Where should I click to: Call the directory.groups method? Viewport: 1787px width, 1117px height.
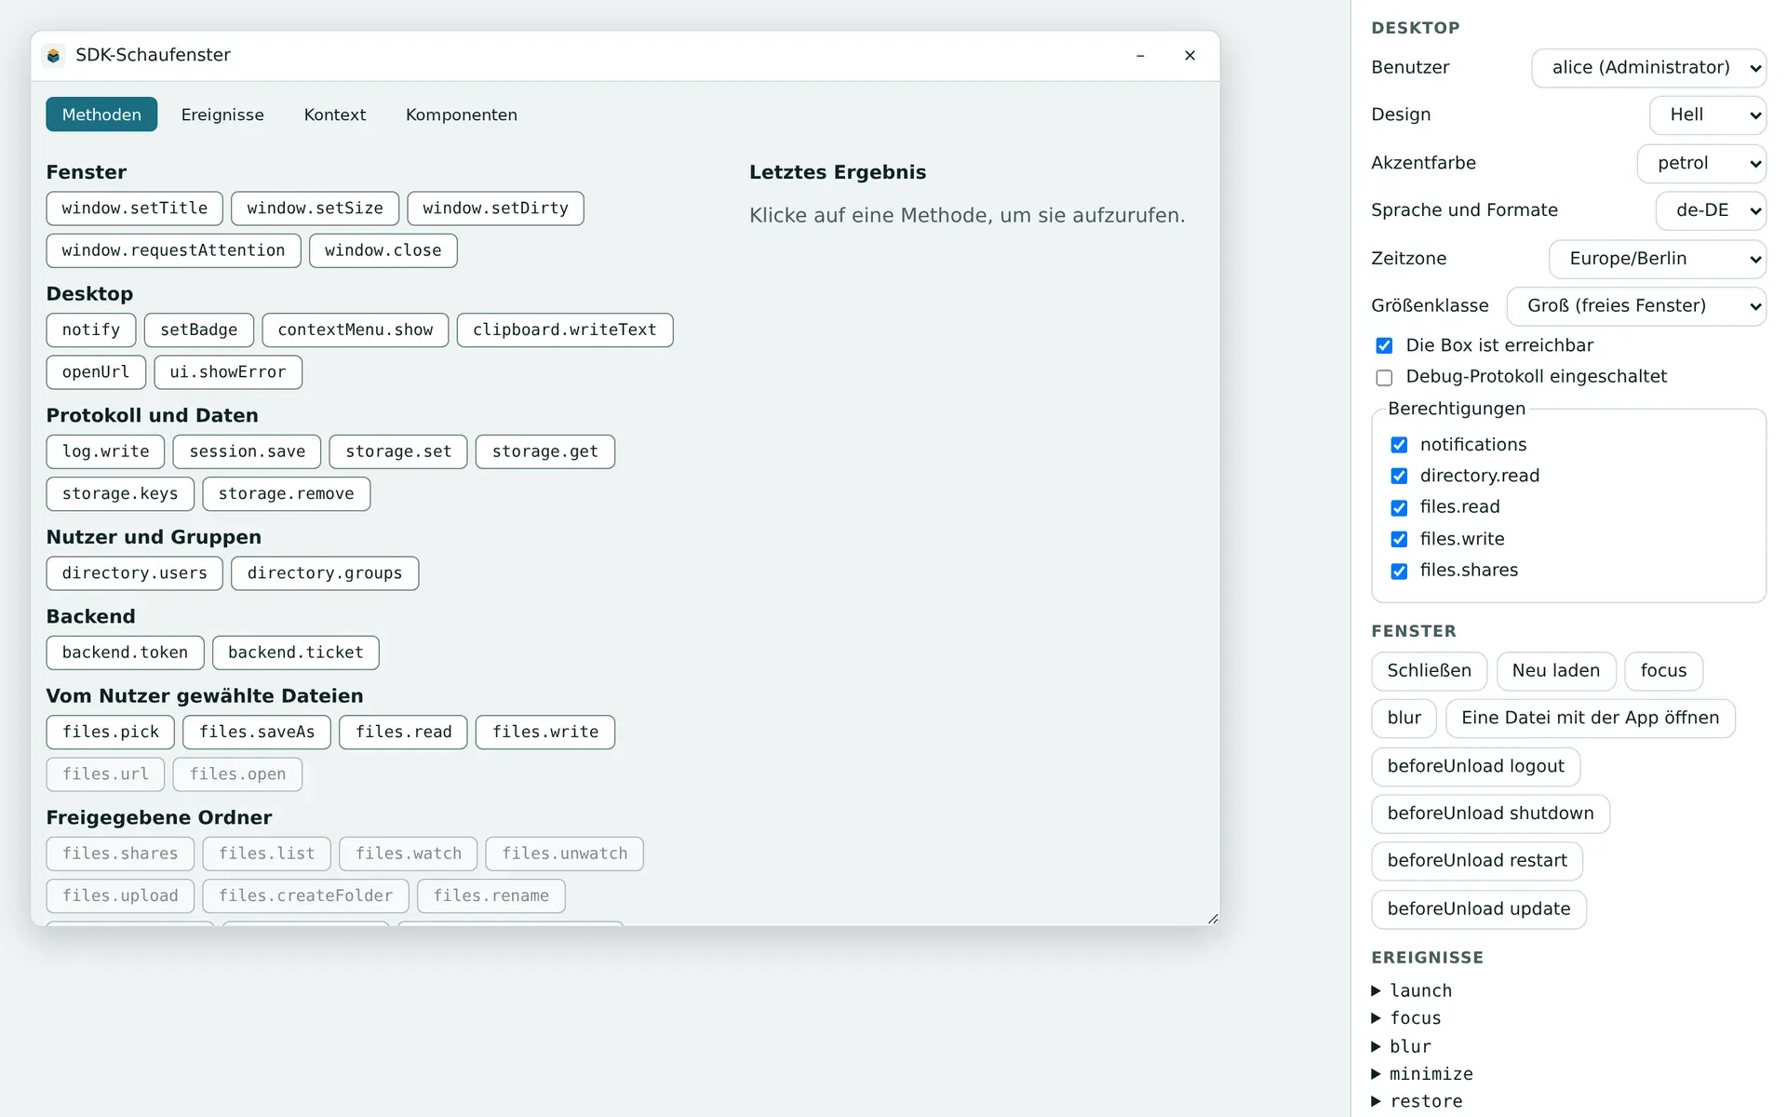pos(325,573)
